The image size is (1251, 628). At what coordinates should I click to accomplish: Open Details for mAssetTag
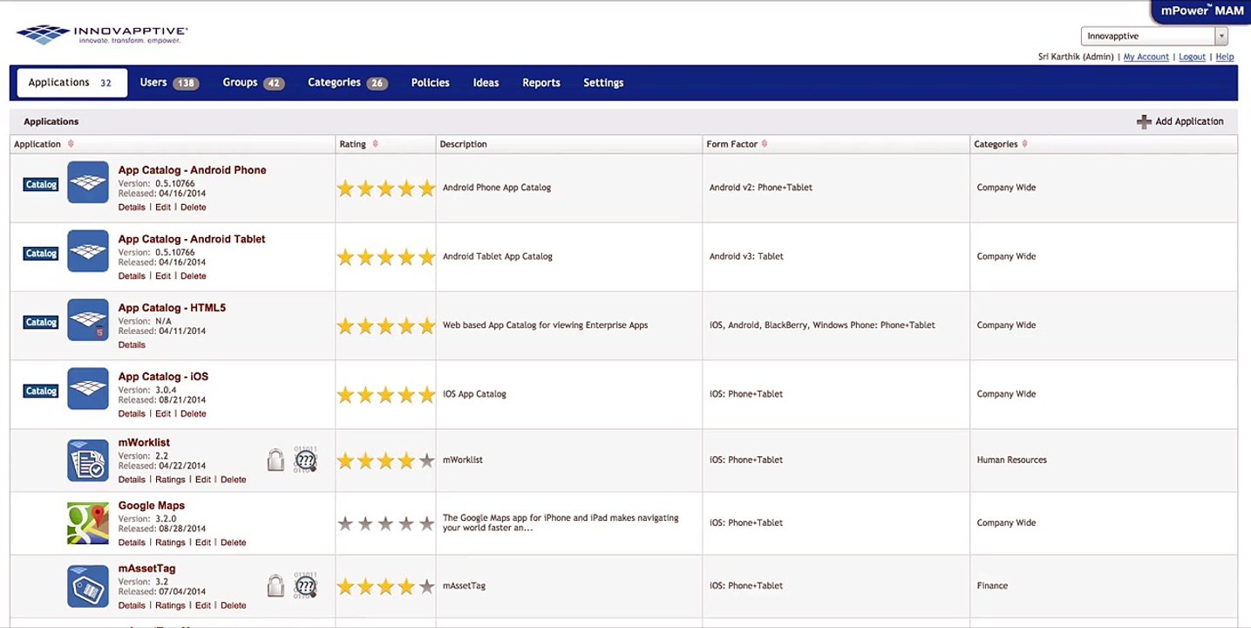[x=132, y=605]
